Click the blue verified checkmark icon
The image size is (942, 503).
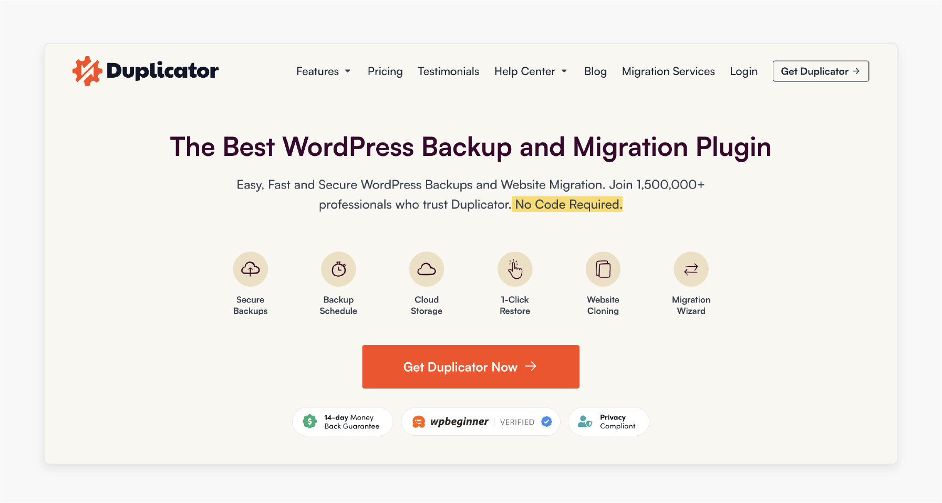click(547, 422)
